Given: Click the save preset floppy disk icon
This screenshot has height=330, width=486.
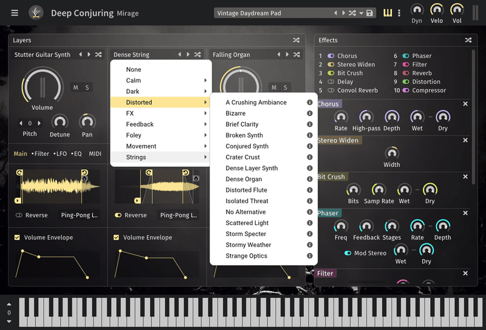Looking at the screenshot, I should click(x=369, y=13).
